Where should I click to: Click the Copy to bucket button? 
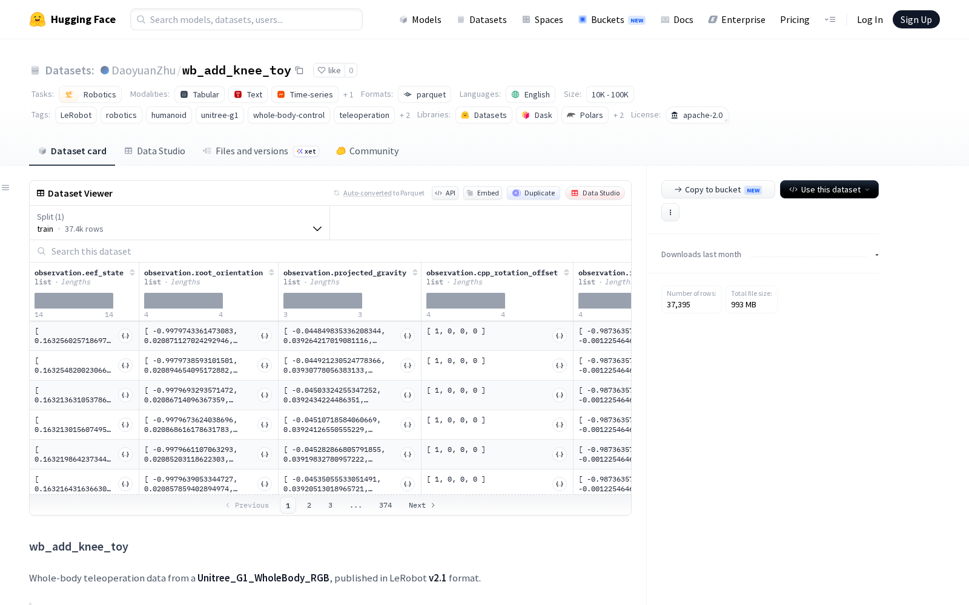pos(718,189)
